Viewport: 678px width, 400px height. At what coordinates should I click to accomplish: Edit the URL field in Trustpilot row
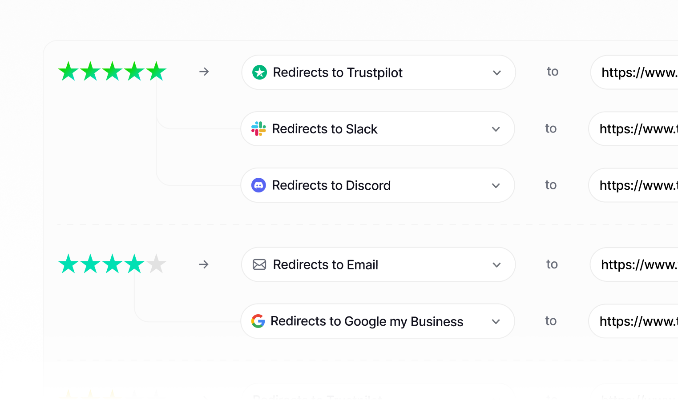click(634, 72)
